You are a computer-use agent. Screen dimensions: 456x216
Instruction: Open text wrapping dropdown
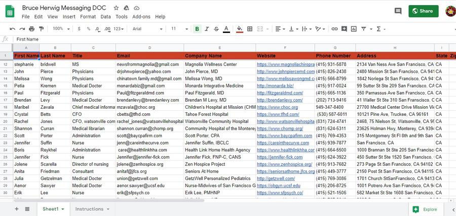307,29
